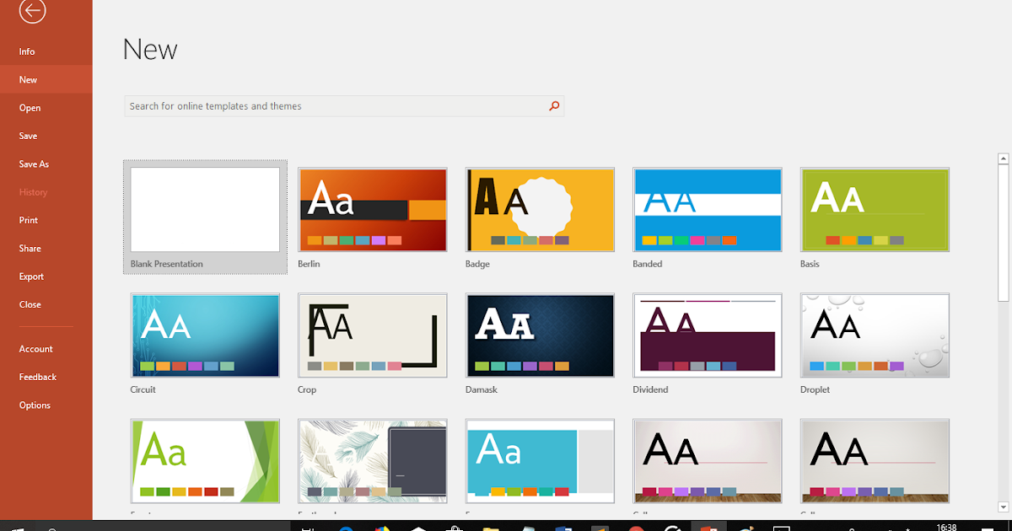The image size is (1012, 531).
Task: Create a Blank Presentation
Action: (204, 209)
